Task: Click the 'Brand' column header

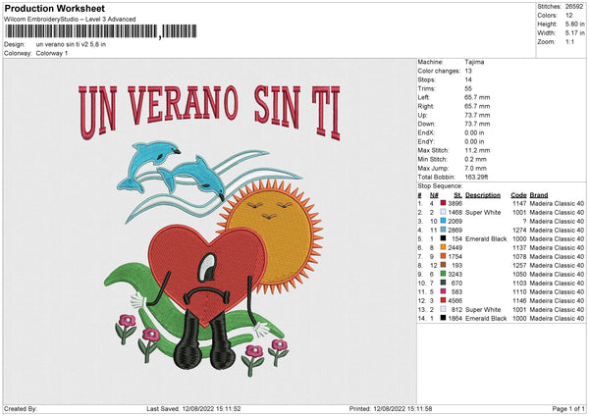Action: pyautogui.click(x=539, y=195)
